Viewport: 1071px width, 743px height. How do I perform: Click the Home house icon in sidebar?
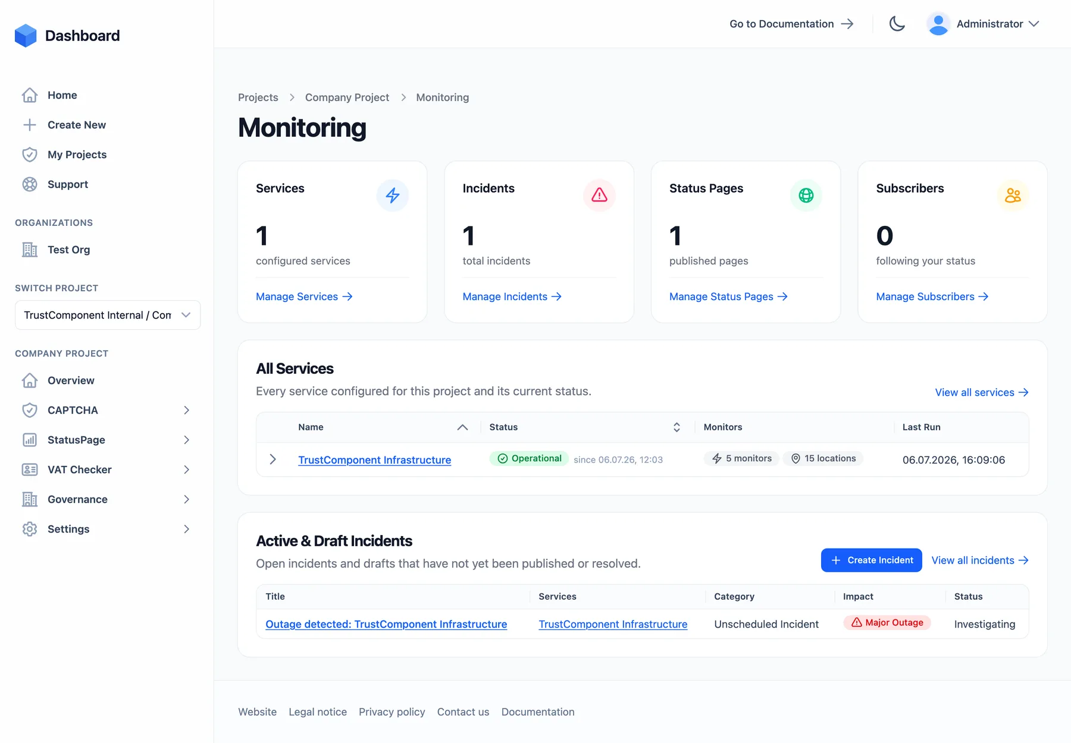30,95
